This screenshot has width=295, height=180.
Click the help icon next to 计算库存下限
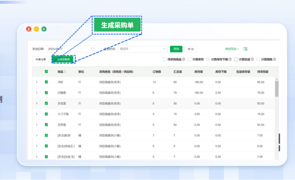click(x=230, y=59)
